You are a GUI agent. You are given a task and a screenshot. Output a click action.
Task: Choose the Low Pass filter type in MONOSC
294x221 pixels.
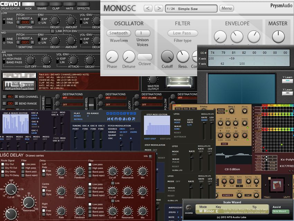183,33
